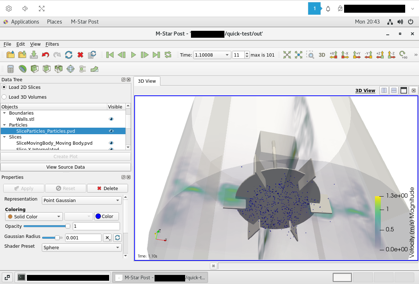Click the Gaussian Radius value field
Screen dimensions: 419x284
pos(83,238)
